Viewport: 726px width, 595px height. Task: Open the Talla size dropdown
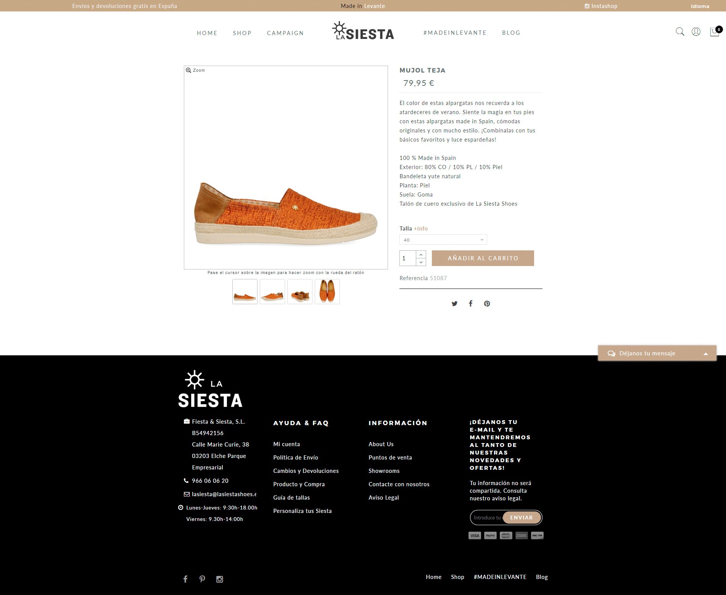coord(443,240)
